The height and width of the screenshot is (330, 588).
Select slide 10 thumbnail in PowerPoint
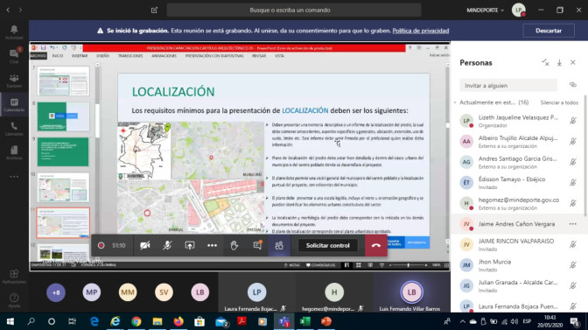pyautogui.click(x=63, y=187)
